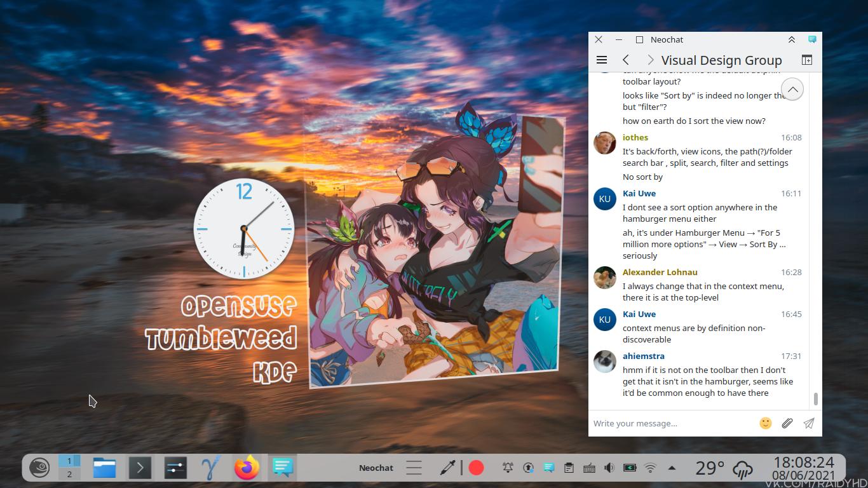Click the Kai Uwe name at 16:11
868x488 pixels.
(639, 193)
